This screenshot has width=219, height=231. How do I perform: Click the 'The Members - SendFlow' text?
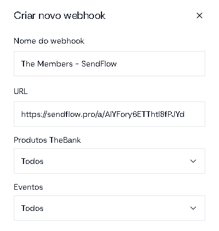(69, 64)
